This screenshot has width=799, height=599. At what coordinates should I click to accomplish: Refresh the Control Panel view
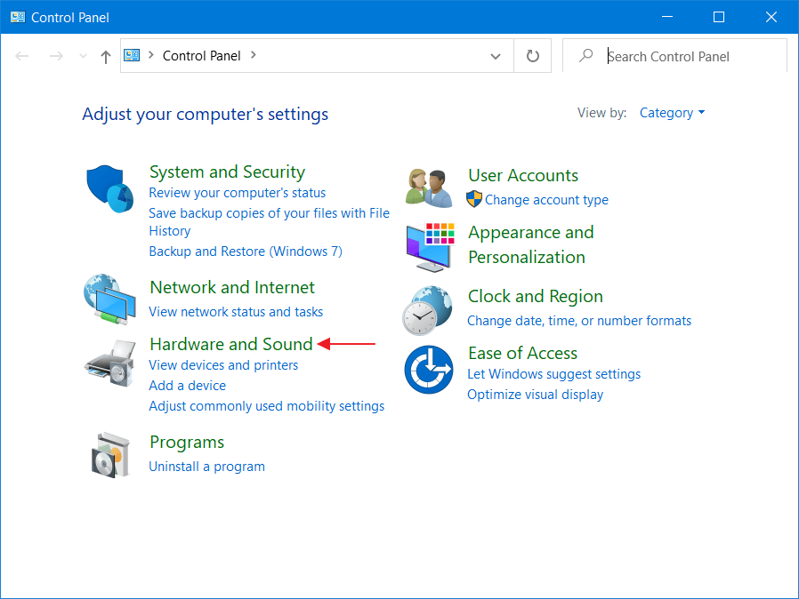click(532, 55)
